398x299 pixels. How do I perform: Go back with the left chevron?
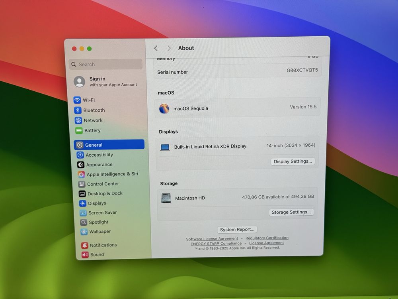point(156,48)
